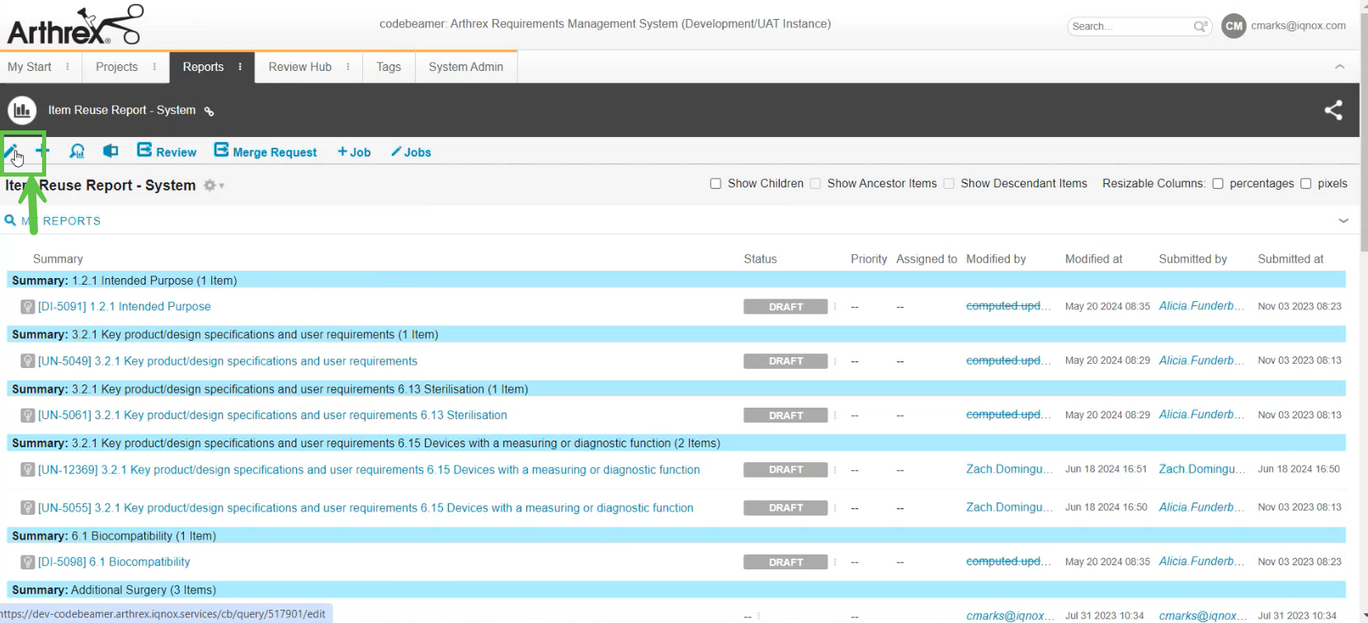This screenshot has width=1368, height=623.
Task: Collapse the navigation bar with top-right chevron
Action: point(1339,67)
